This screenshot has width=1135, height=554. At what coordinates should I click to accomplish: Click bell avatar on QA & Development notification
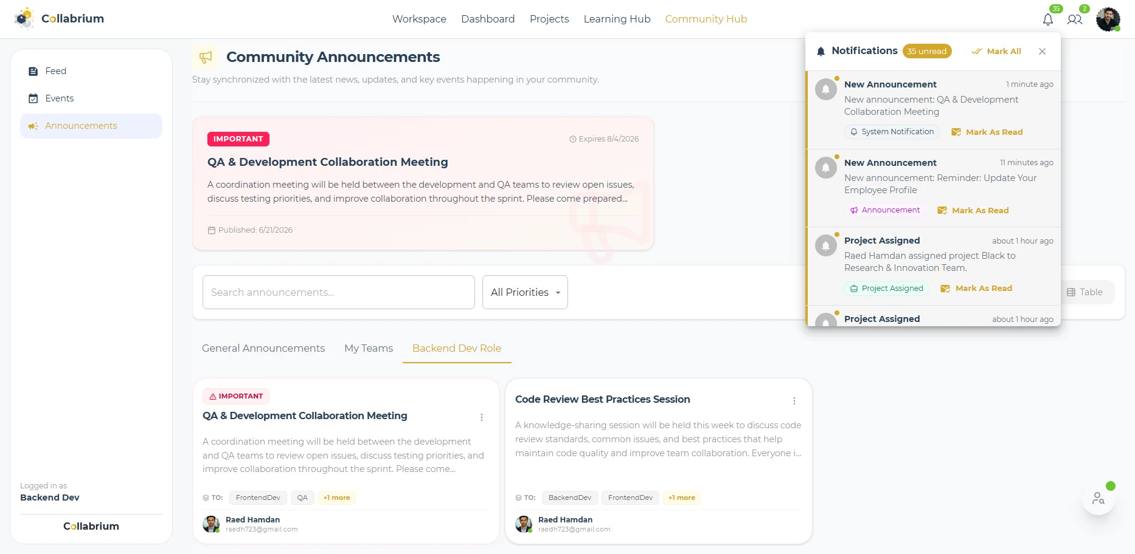(x=826, y=89)
